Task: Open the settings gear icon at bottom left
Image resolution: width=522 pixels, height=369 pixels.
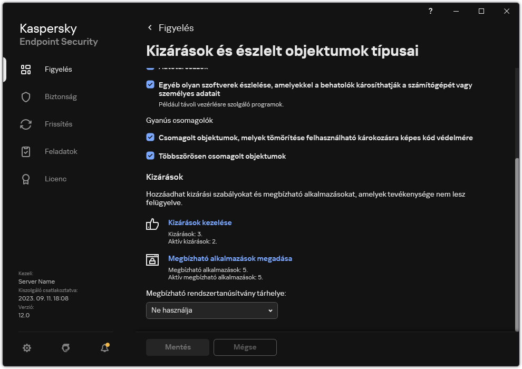Action: click(x=26, y=348)
